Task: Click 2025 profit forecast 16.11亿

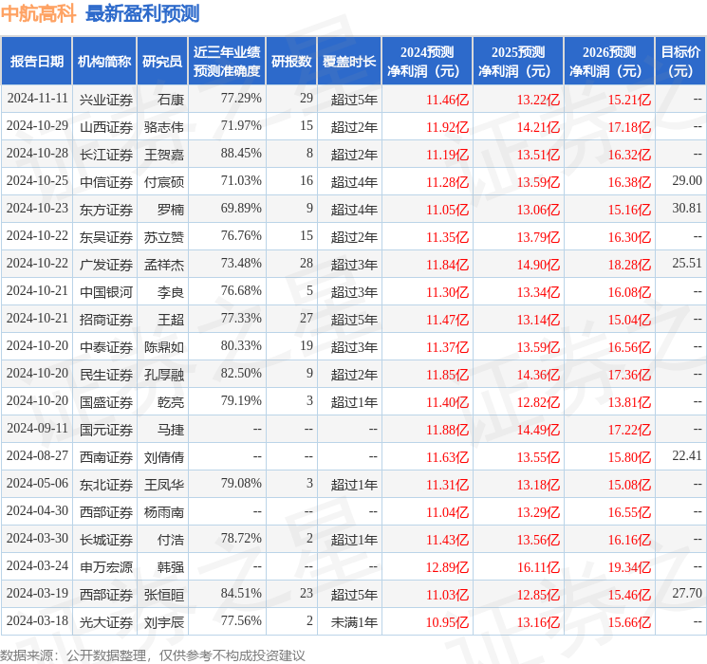Action: pos(538,567)
